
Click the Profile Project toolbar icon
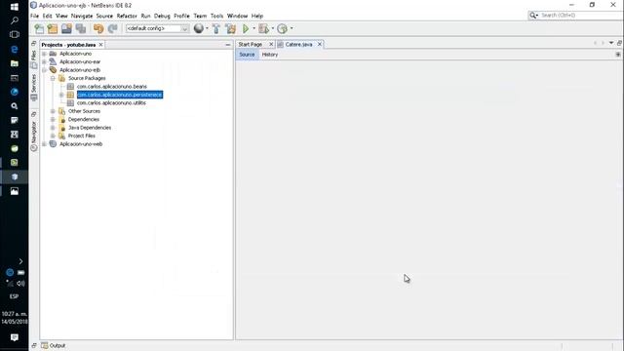click(282, 28)
